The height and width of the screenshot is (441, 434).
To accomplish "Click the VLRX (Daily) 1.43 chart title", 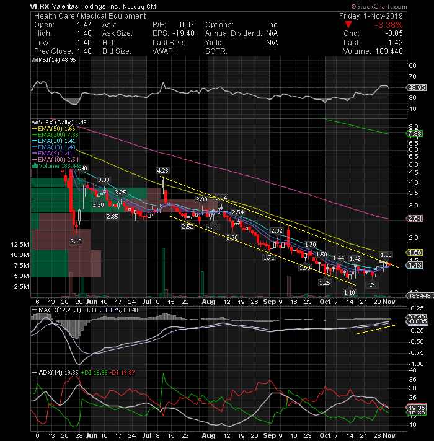I will (63, 123).
